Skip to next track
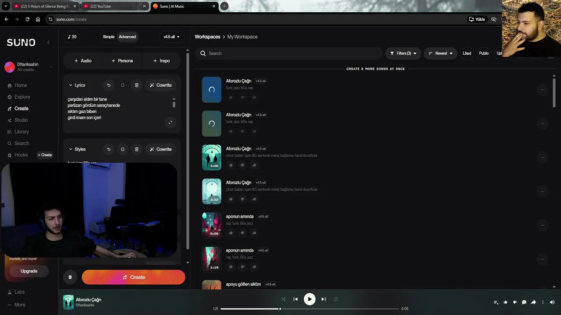561x315 pixels. (x=323, y=299)
